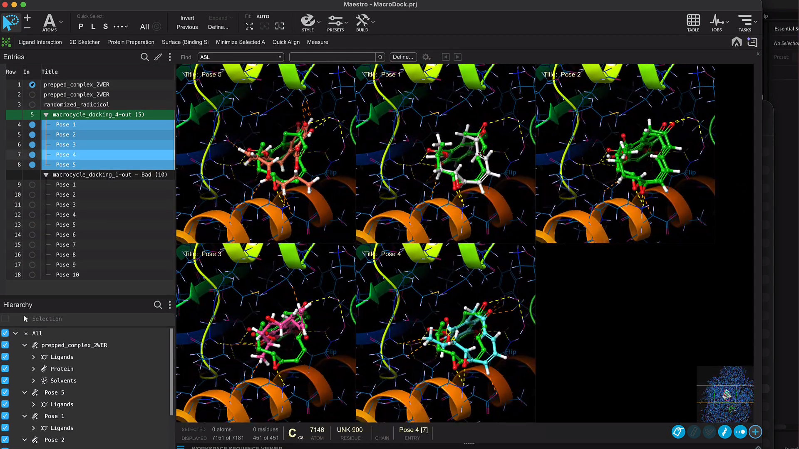Click the Surface (Binding Si favorite
This screenshot has width=799, height=449.
(185, 42)
